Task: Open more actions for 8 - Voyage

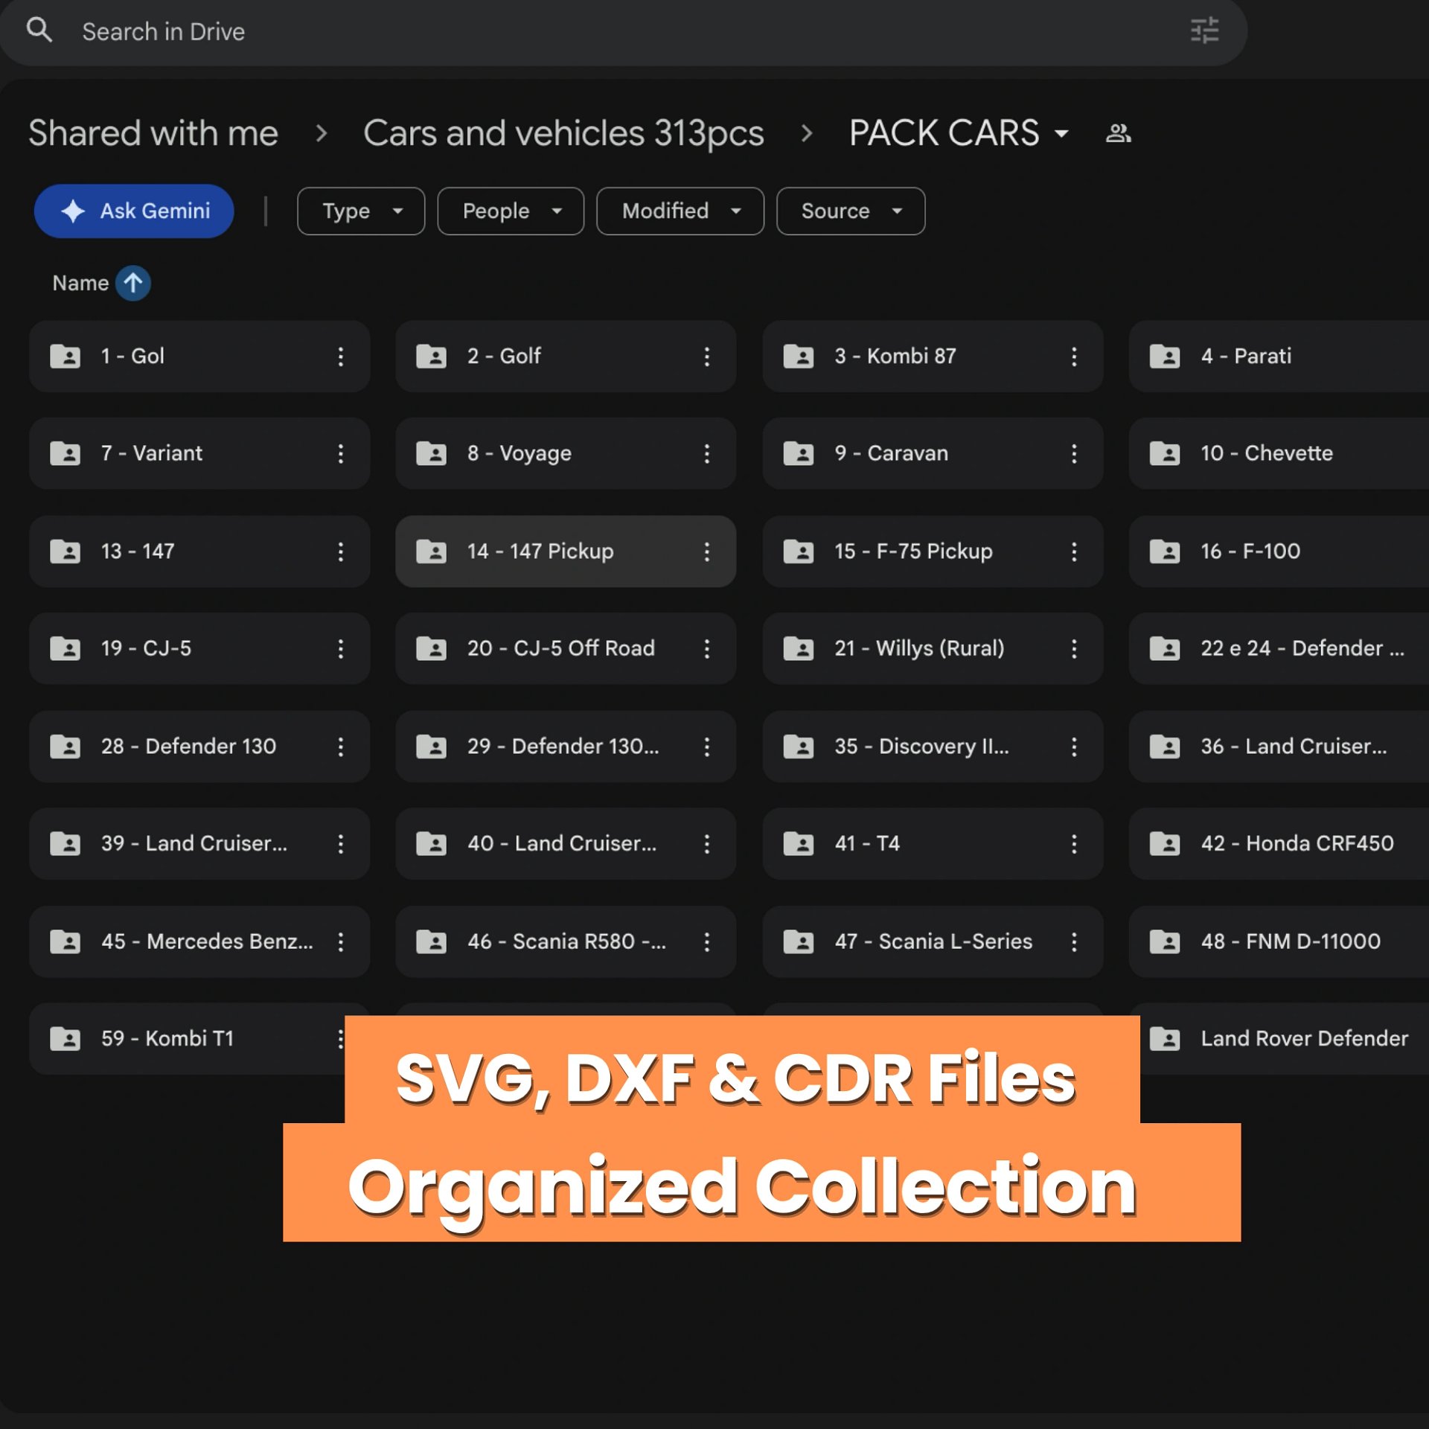Action: coord(707,453)
